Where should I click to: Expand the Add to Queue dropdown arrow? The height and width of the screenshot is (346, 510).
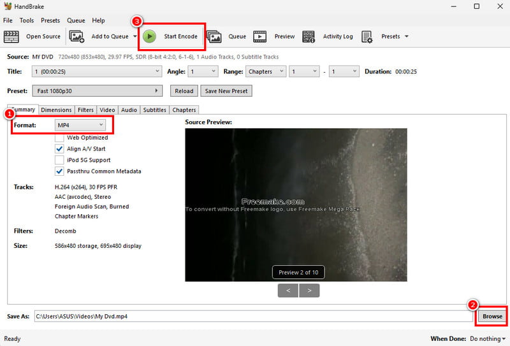click(135, 36)
